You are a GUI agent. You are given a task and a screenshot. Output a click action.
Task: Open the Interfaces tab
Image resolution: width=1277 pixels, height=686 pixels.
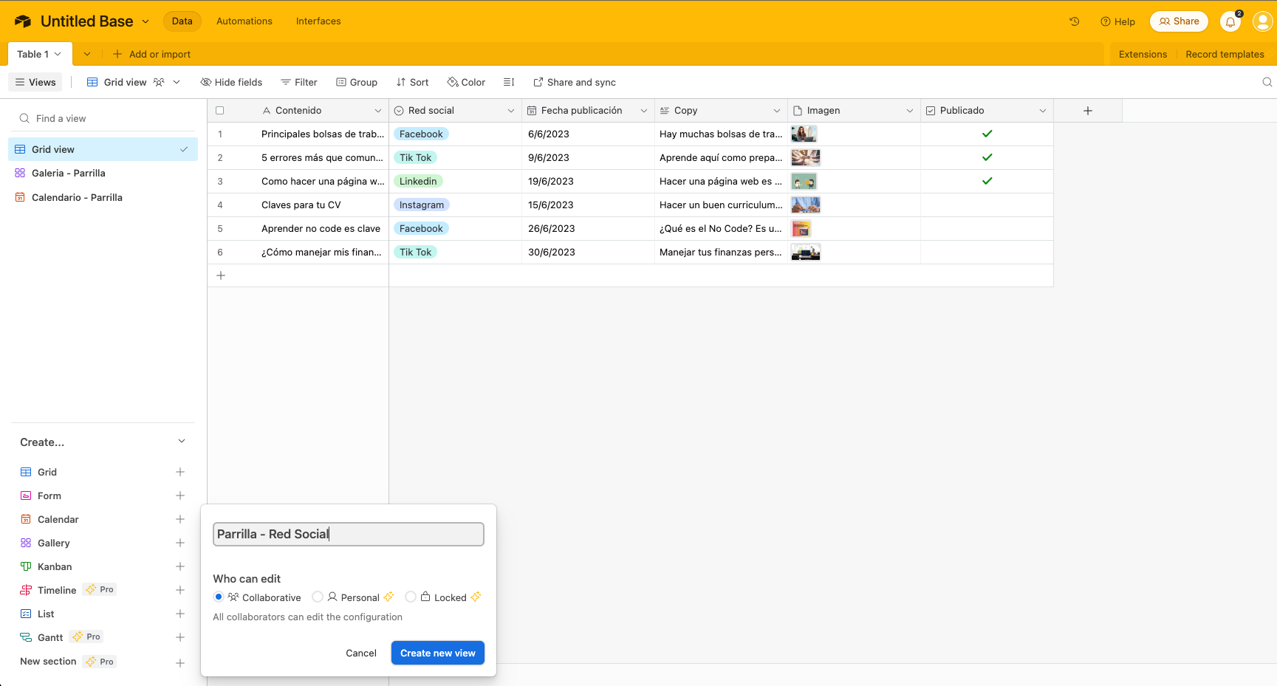[318, 21]
